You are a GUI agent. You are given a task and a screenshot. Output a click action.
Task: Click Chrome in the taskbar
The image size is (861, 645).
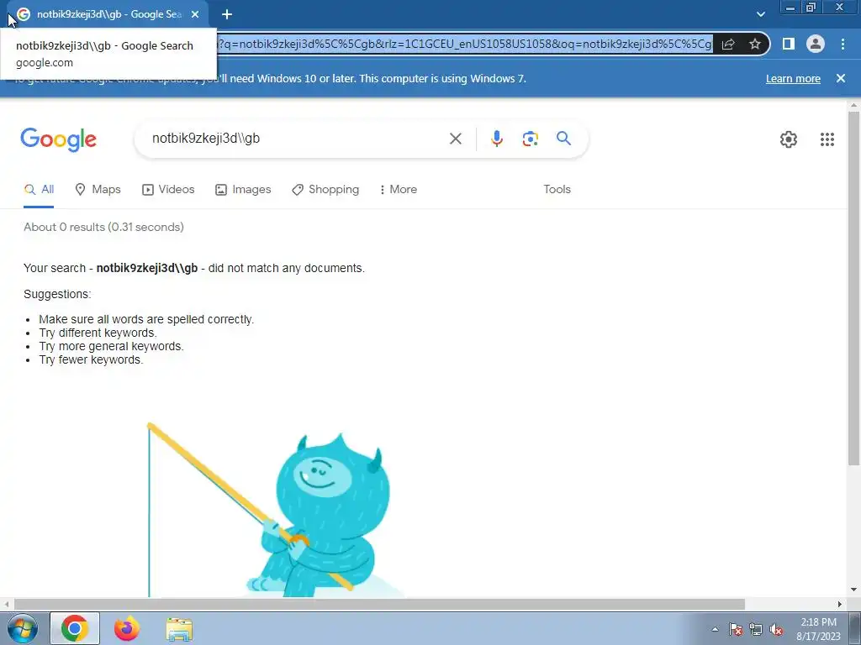coord(75,628)
